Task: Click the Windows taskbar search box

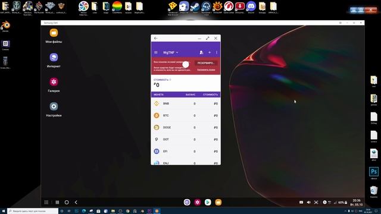Action: click(33, 211)
